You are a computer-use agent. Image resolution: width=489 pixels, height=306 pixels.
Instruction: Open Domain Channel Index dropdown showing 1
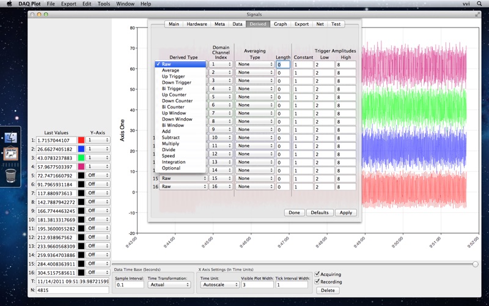[221, 64]
